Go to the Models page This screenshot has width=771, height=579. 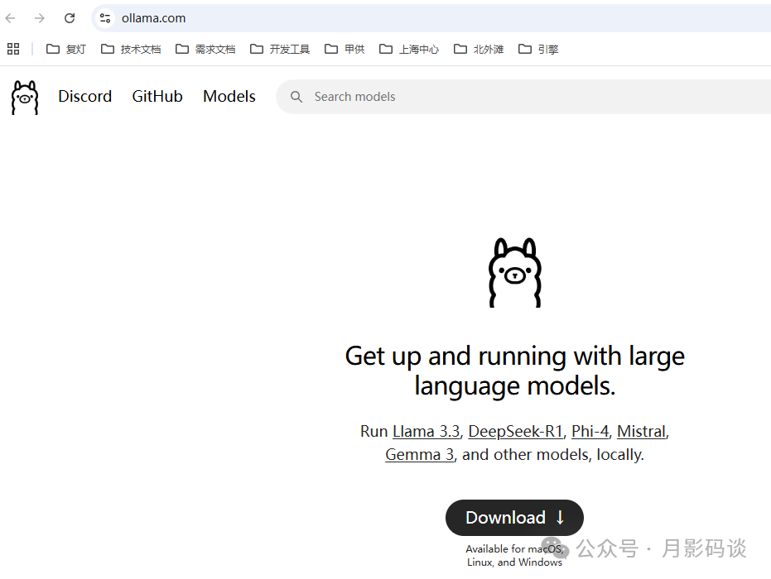pos(229,96)
